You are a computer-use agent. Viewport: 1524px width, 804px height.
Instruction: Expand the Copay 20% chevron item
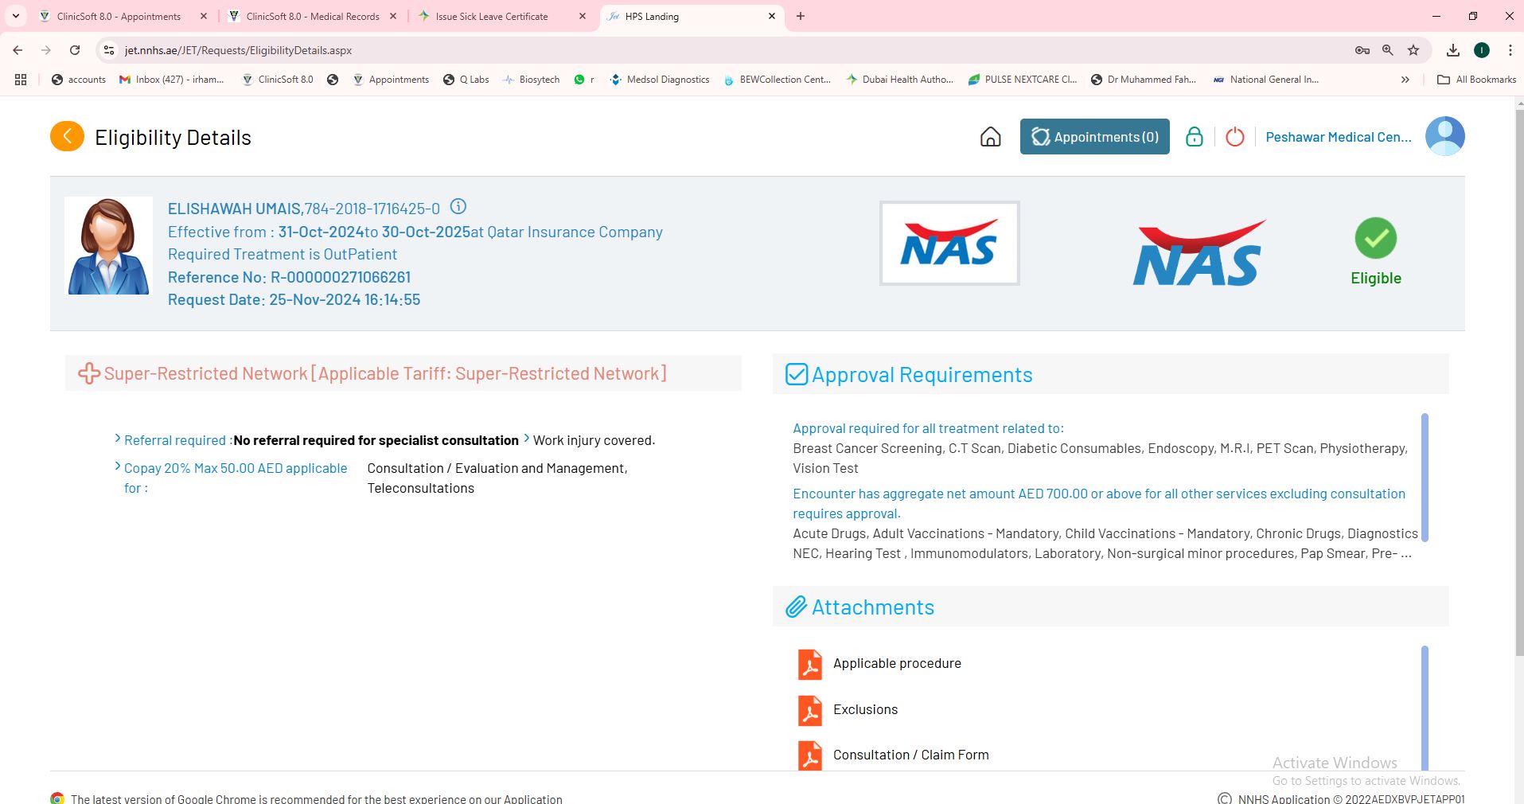pyautogui.click(x=118, y=466)
